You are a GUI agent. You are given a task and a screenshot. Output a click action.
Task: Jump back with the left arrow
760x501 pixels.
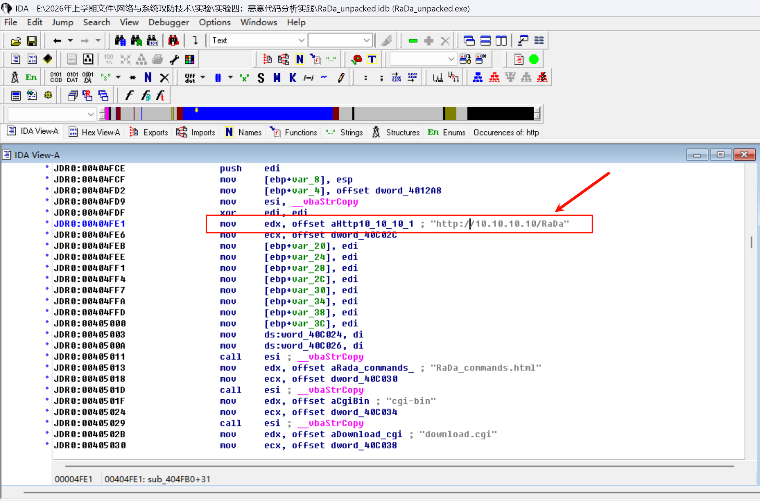pyautogui.click(x=57, y=41)
